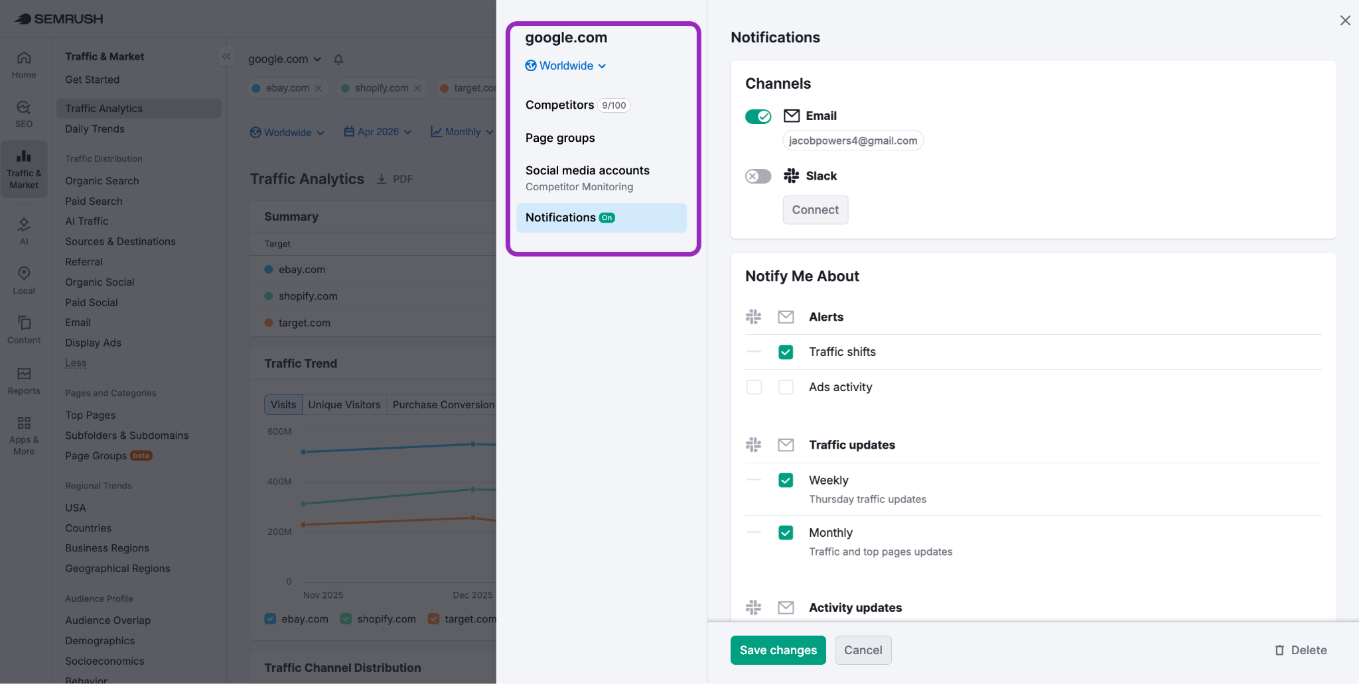Click the Slack logo icon in Channels
This screenshot has width=1359, height=684.
[x=792, y=176]
